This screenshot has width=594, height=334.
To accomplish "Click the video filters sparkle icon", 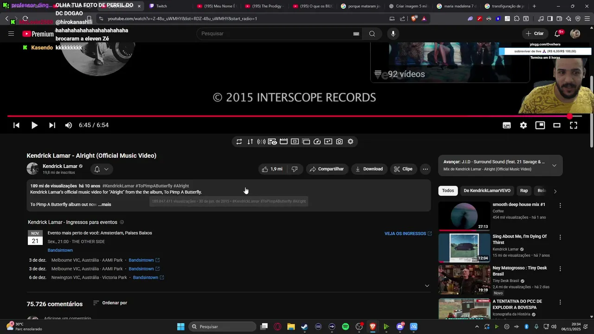I will [328, 141].
